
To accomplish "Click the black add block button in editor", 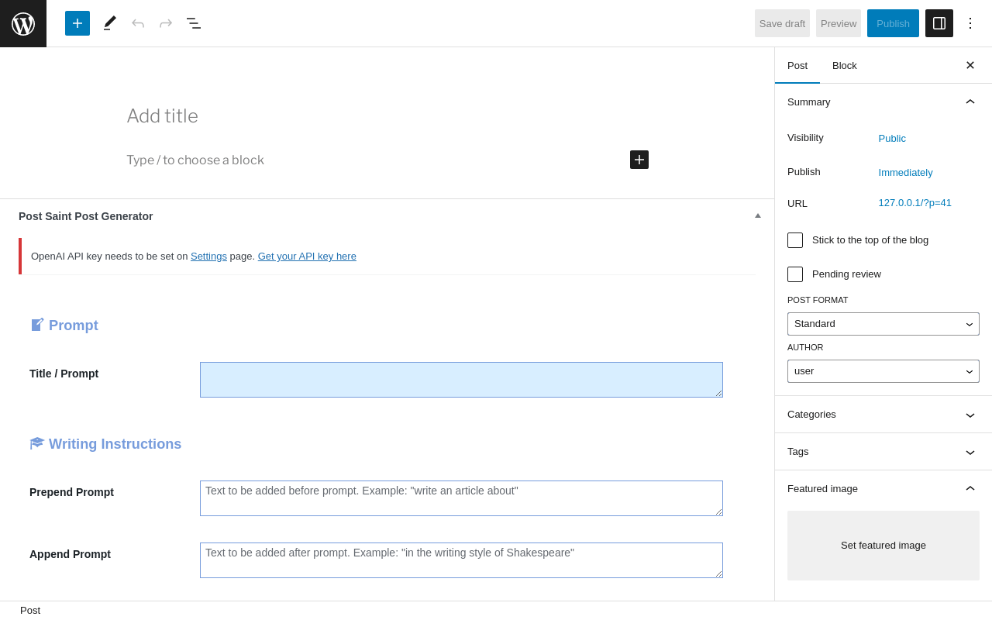I will [639, 160].
